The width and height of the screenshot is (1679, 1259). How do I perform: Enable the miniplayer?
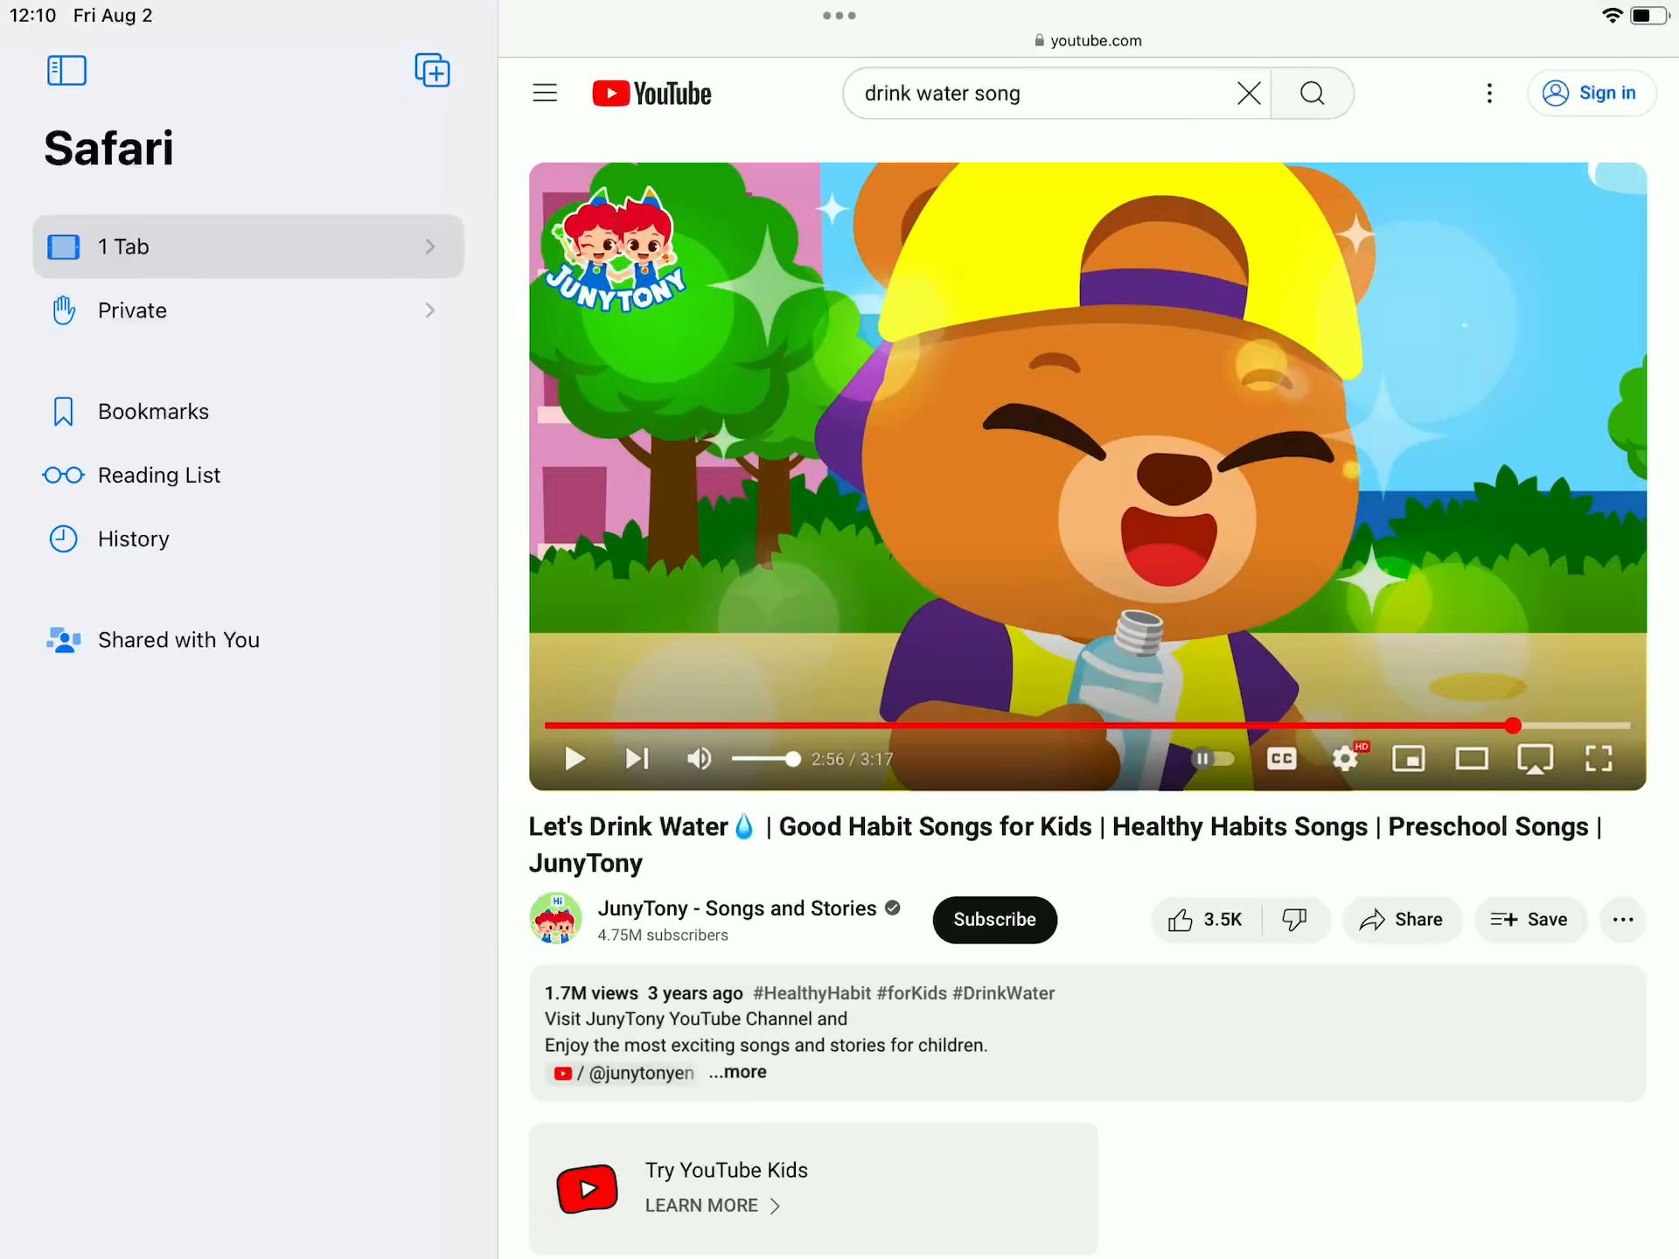[x=1408, y=759]
